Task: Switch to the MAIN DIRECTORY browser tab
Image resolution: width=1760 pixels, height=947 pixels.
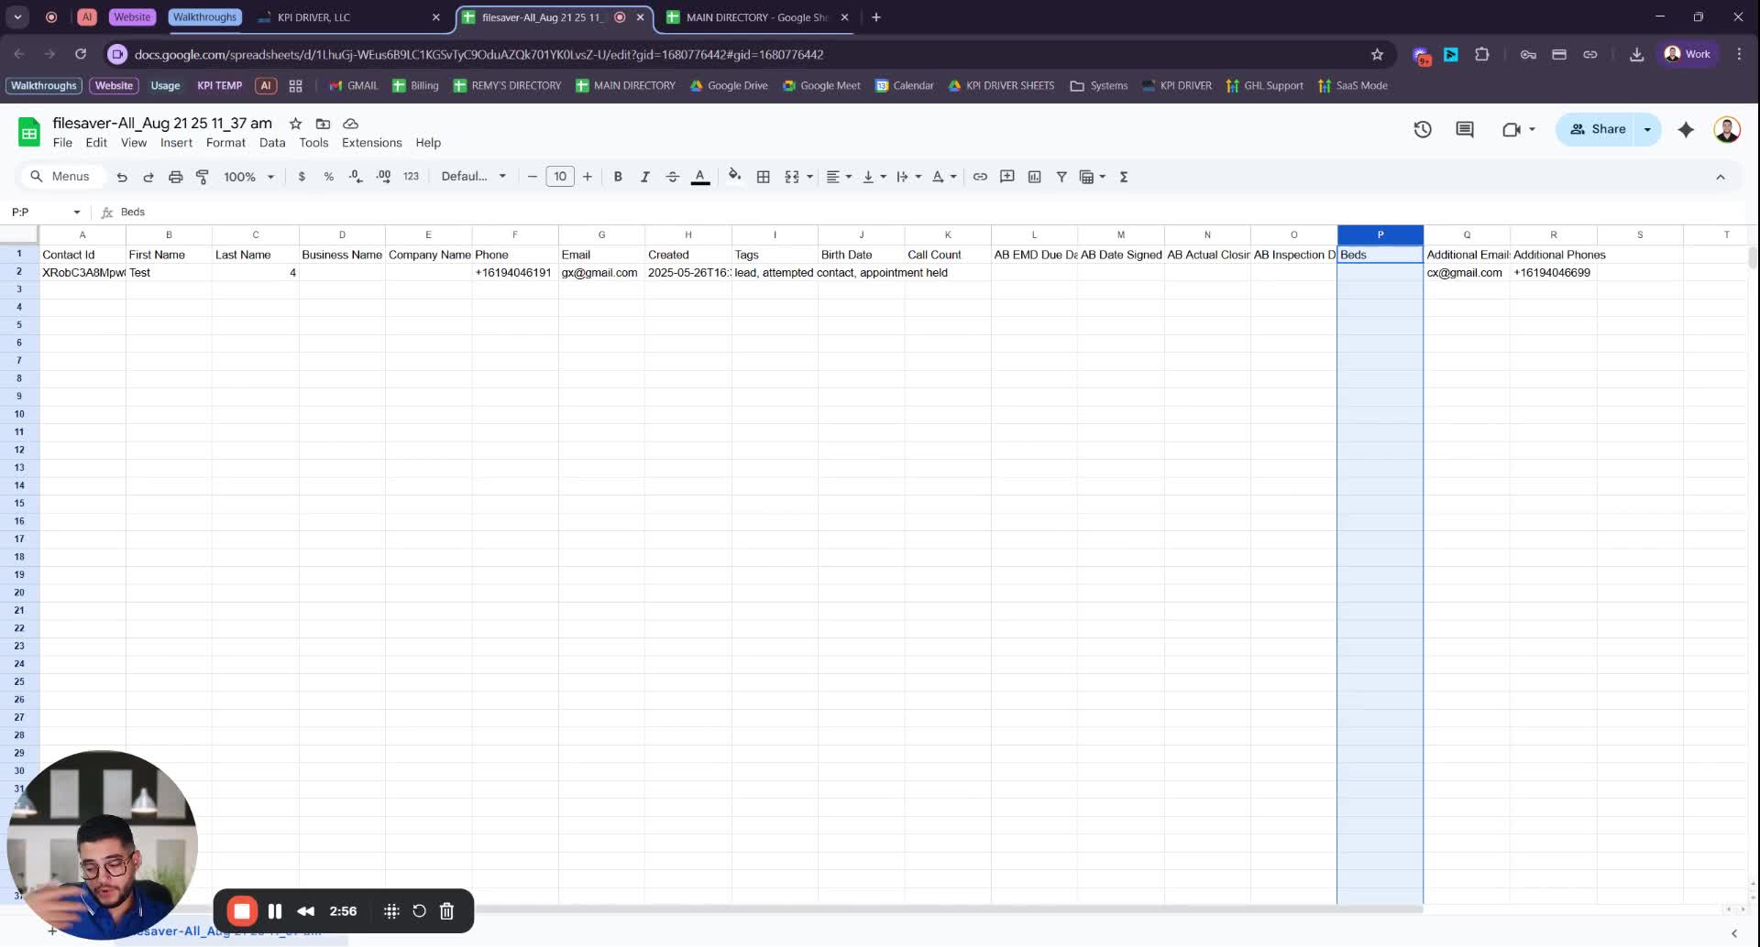Action: tap(755, 17)
